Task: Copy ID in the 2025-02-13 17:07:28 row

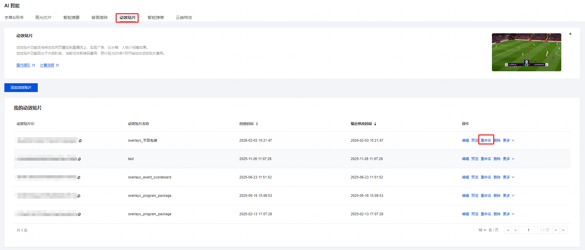Action: coord(79,214)
